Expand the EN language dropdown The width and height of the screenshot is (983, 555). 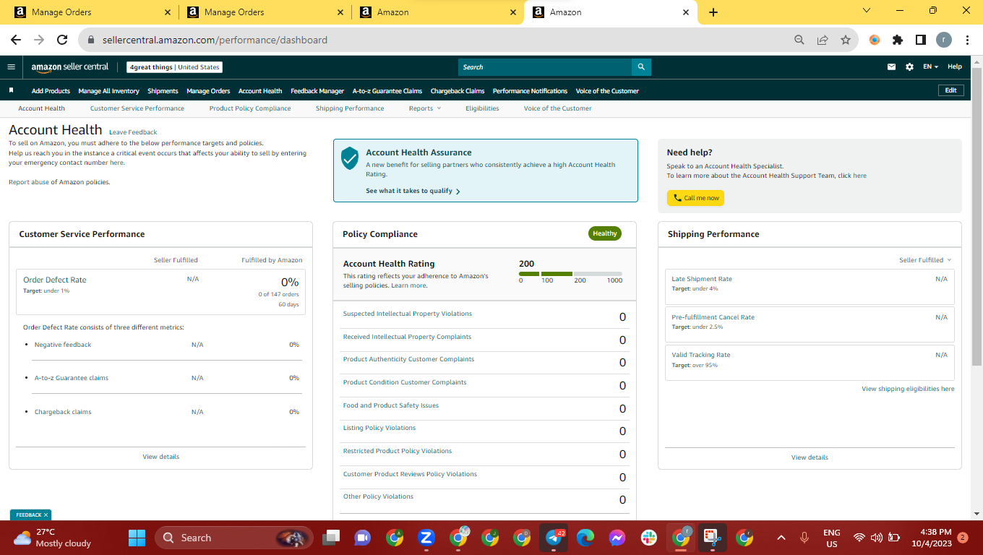pos(930,67)
